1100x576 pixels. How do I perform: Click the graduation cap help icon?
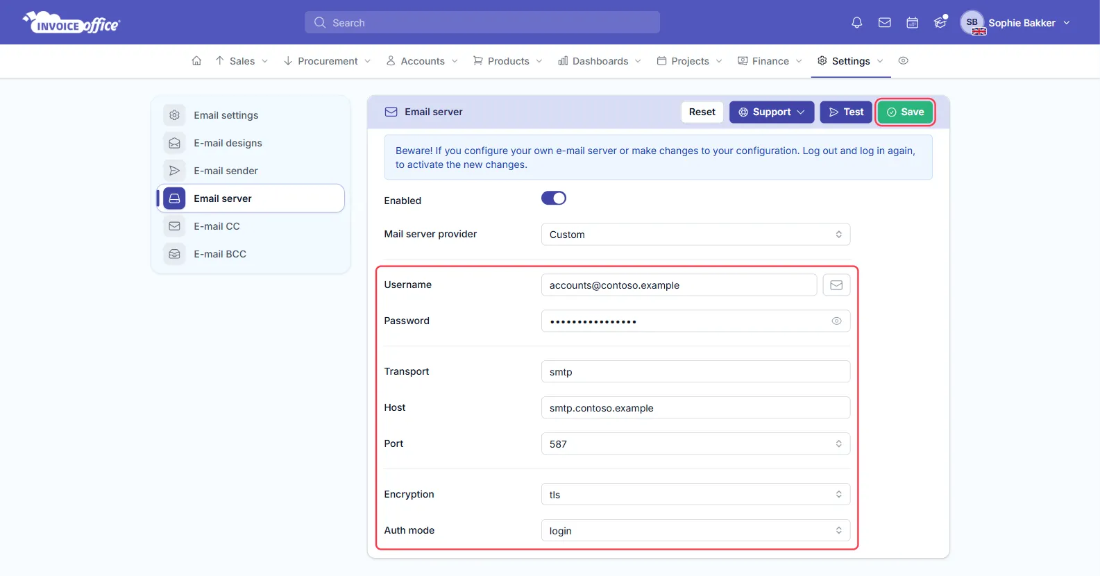point(940,22)
